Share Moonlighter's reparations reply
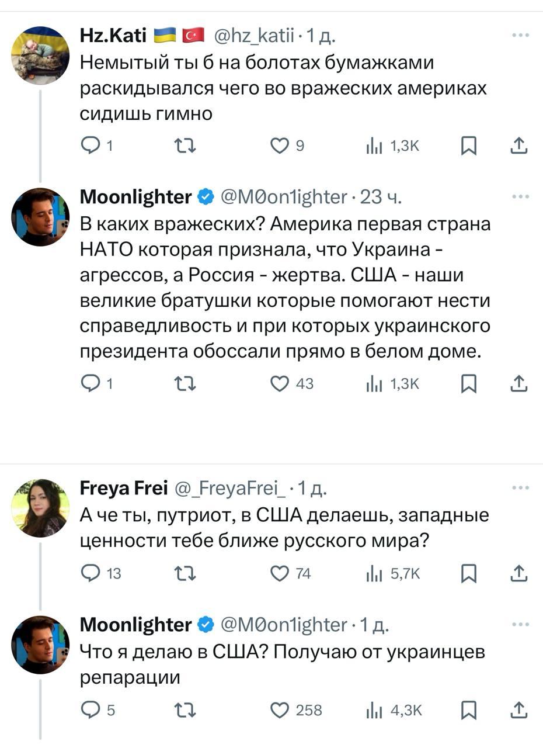Viewport: 543px width, 748px height. tap(518, 710)
